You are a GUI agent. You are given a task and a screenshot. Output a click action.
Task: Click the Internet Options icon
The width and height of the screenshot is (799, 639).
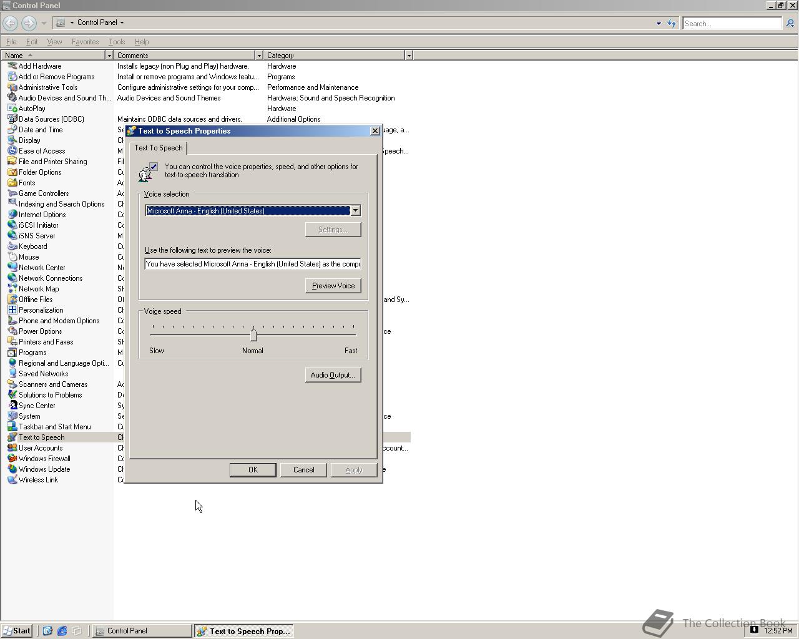[x=12, y=215]
